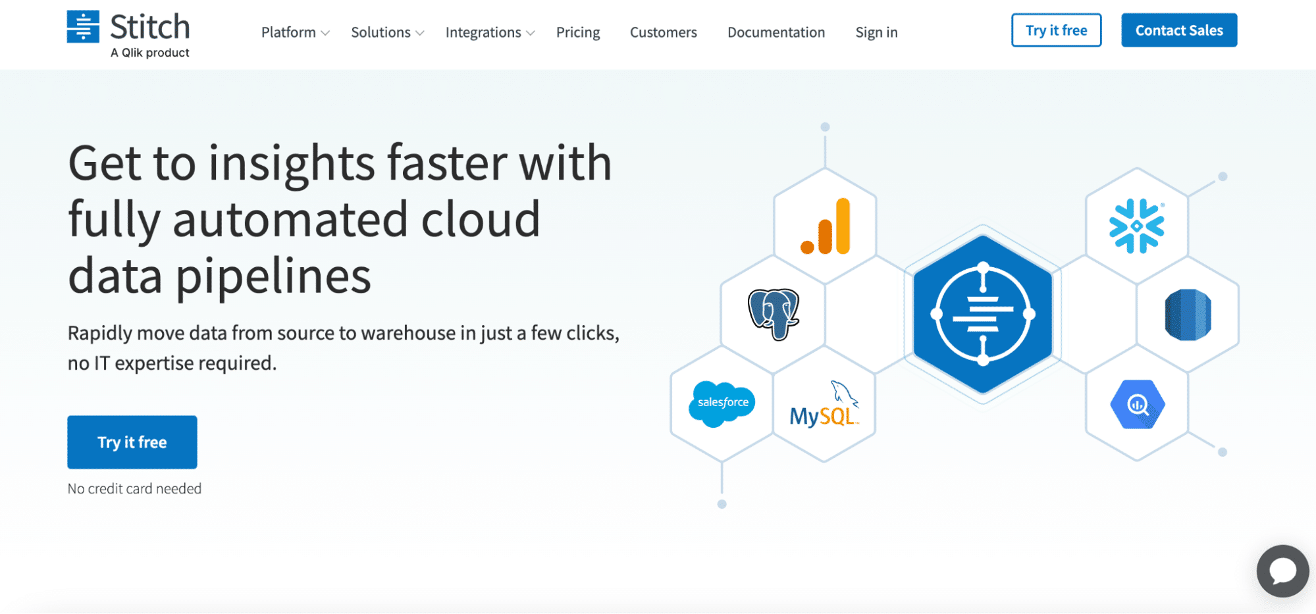Open the chat bubble widget
This screenshot has height=614, width=1316.
(1282, 571)
